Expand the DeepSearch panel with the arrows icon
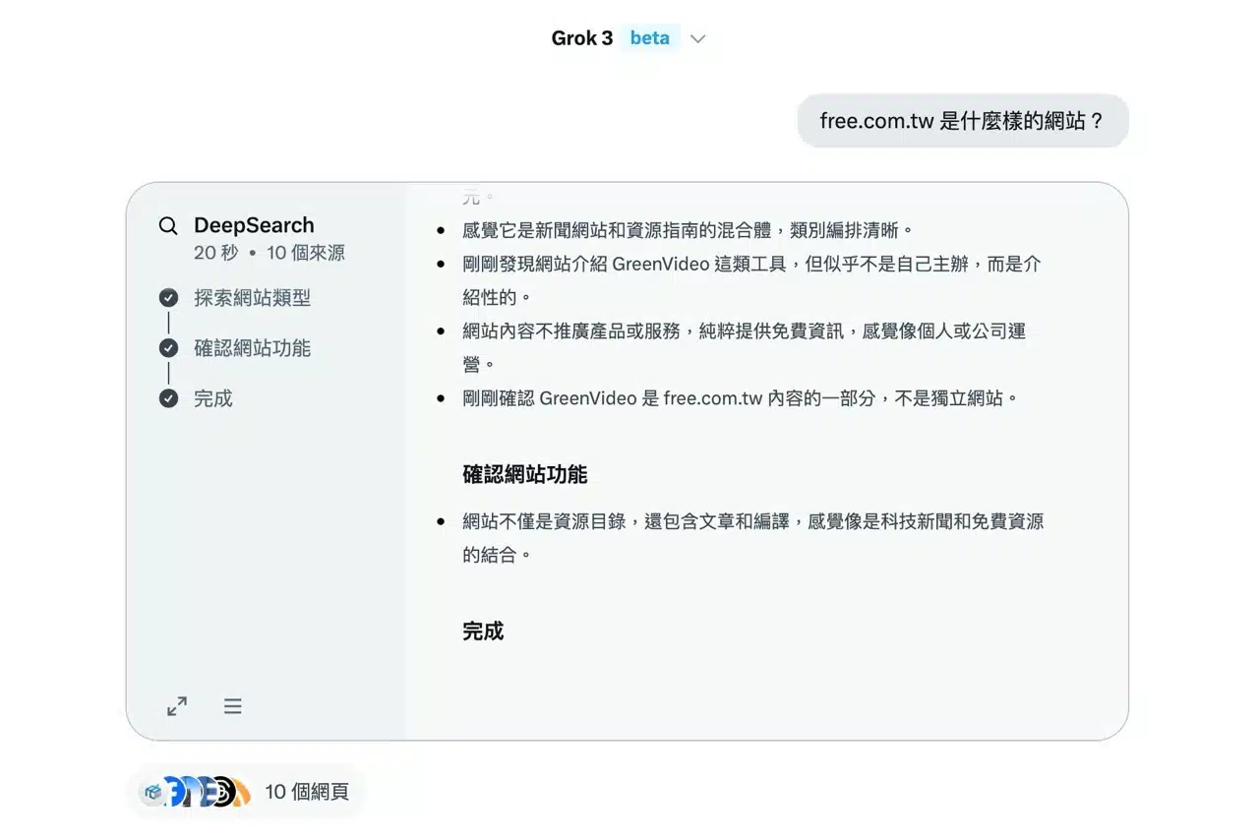The height and width of the screenshot is (840, 1259). [177, 706]
